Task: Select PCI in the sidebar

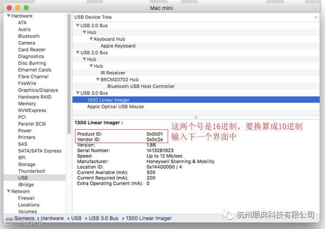Action: pyautogui.click(x=22, y=117)
